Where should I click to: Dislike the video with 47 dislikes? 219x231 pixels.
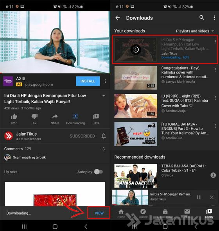tap(34, 116)
